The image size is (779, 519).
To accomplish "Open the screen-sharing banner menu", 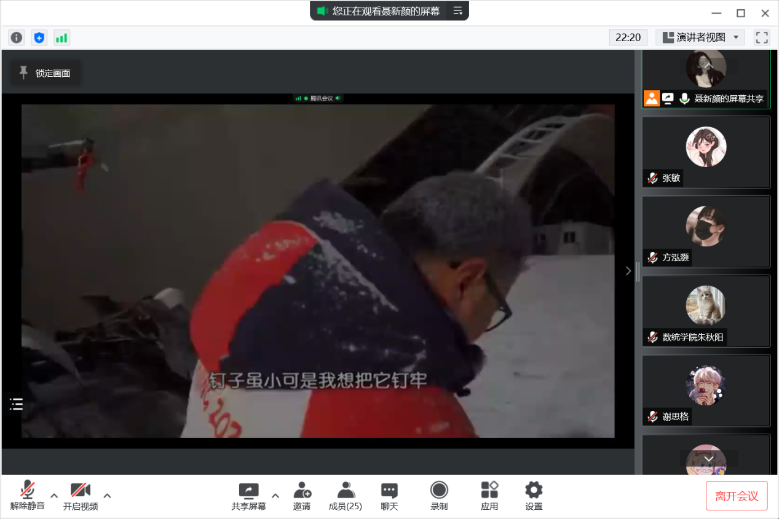I will point(457,11).
